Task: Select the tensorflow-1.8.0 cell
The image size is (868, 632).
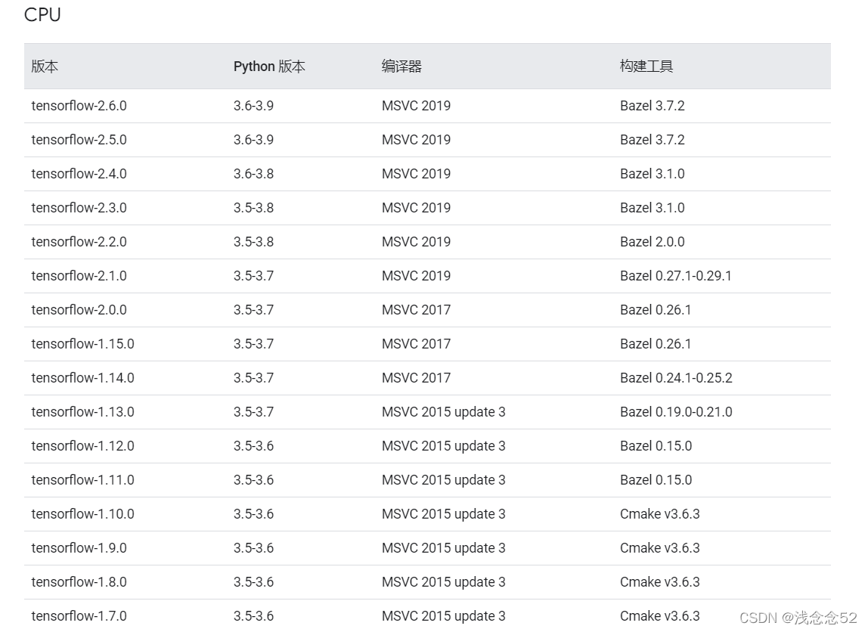Action: (x=79, y=582)
